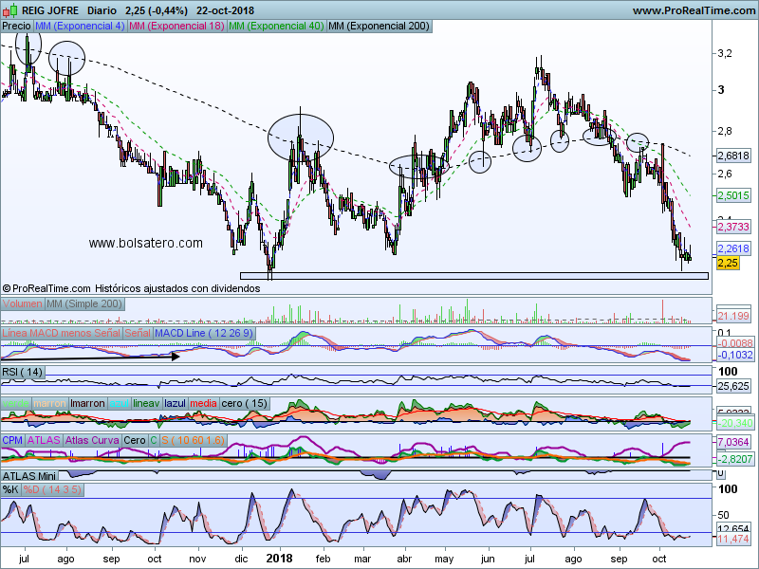This screenshot has width=759, height=569.
Task: Select the 'ATLAS Mini' panel label
Action: point(29,475)
